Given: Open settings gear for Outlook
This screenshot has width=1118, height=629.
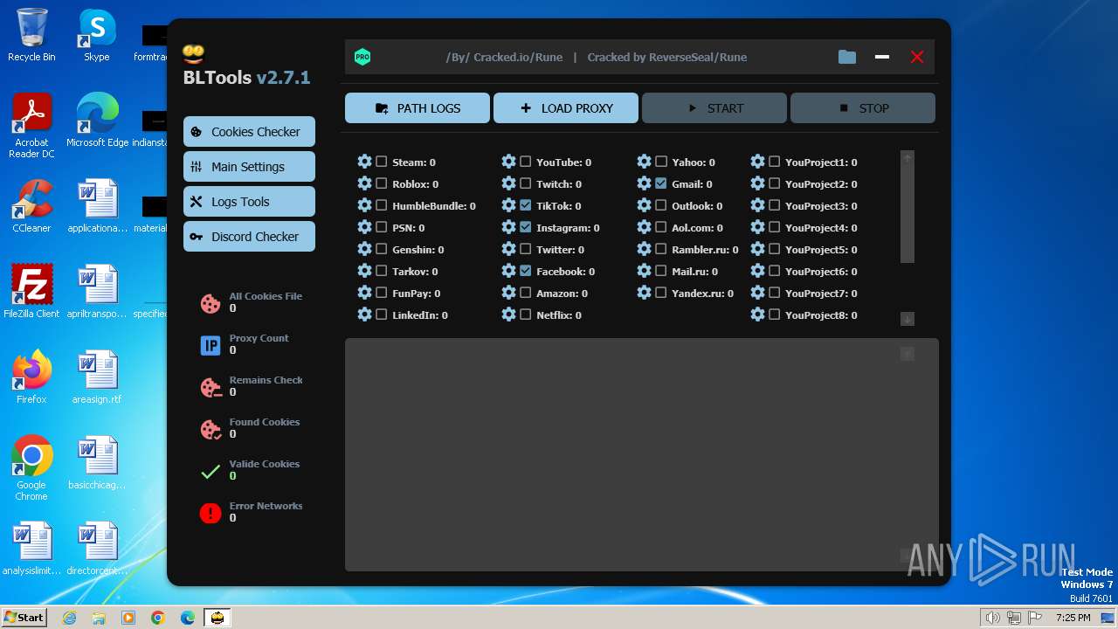Looking at the screenshot, I should click(x=645, y=205).
